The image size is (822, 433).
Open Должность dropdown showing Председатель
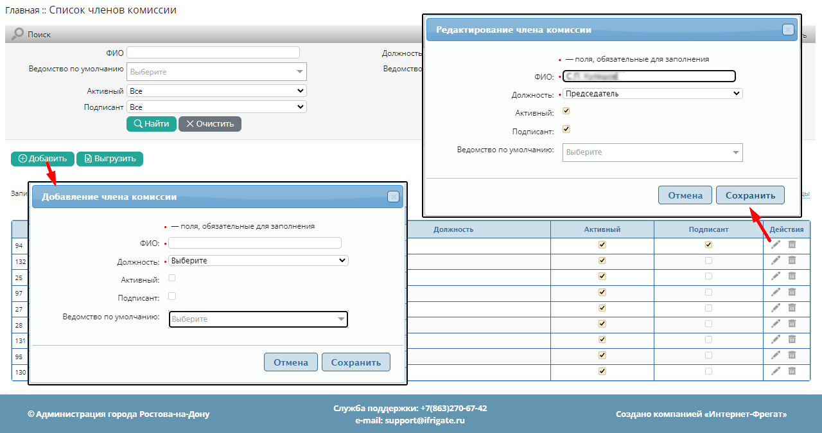point(652,93)
